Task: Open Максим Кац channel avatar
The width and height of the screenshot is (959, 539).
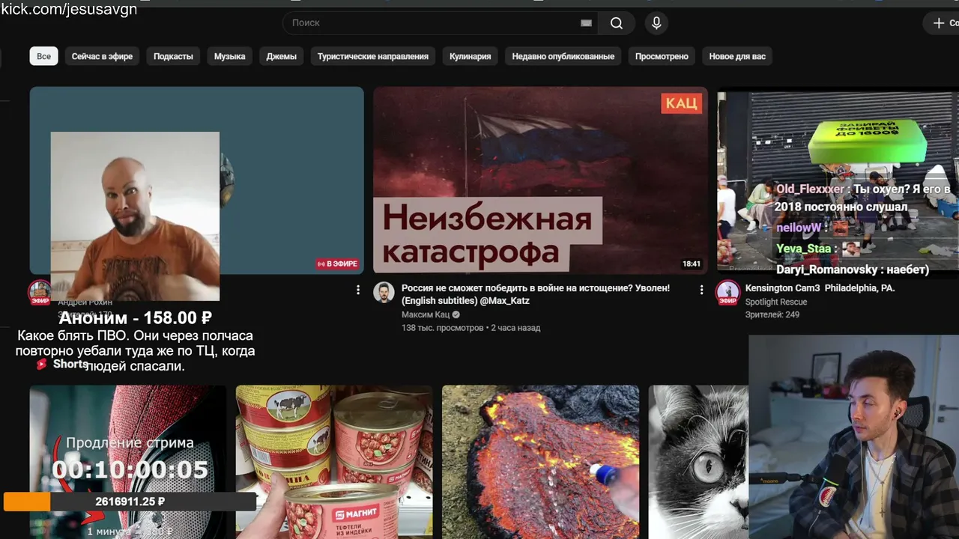Action: tap(384, 293)
